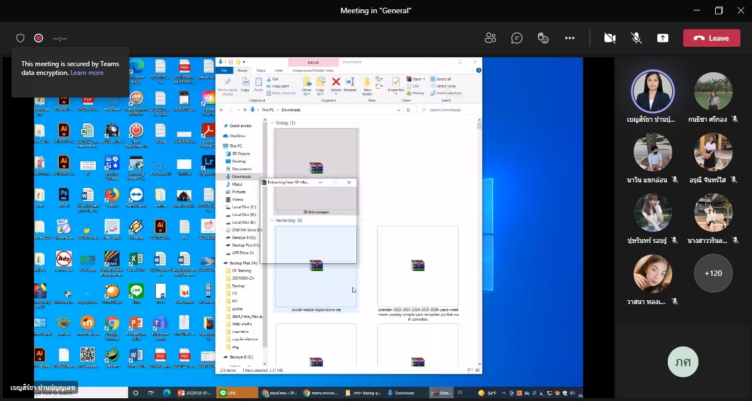752x401 pixels.
Task: Click Invert selection in ribbon
Action: pyautogui.click(x=446, y=93)
